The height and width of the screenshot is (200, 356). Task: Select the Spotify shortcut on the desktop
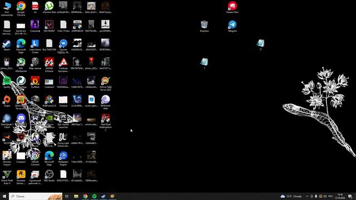coord(7,82)
